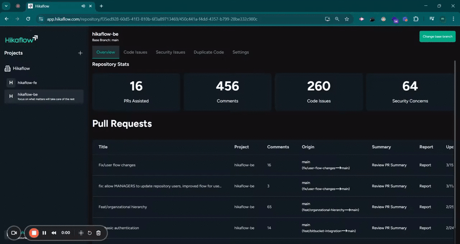Click the plus icon to add a project
The image size is (460, 244).
pos(80,53)
